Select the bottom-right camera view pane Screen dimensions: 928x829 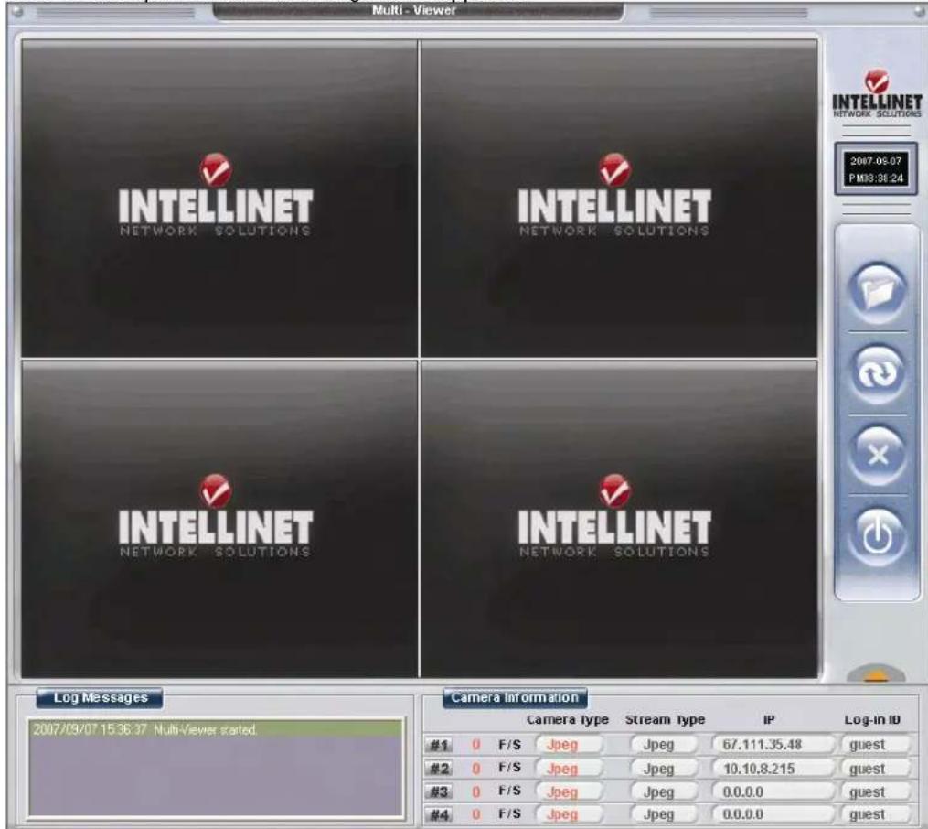tap(619, 520)
